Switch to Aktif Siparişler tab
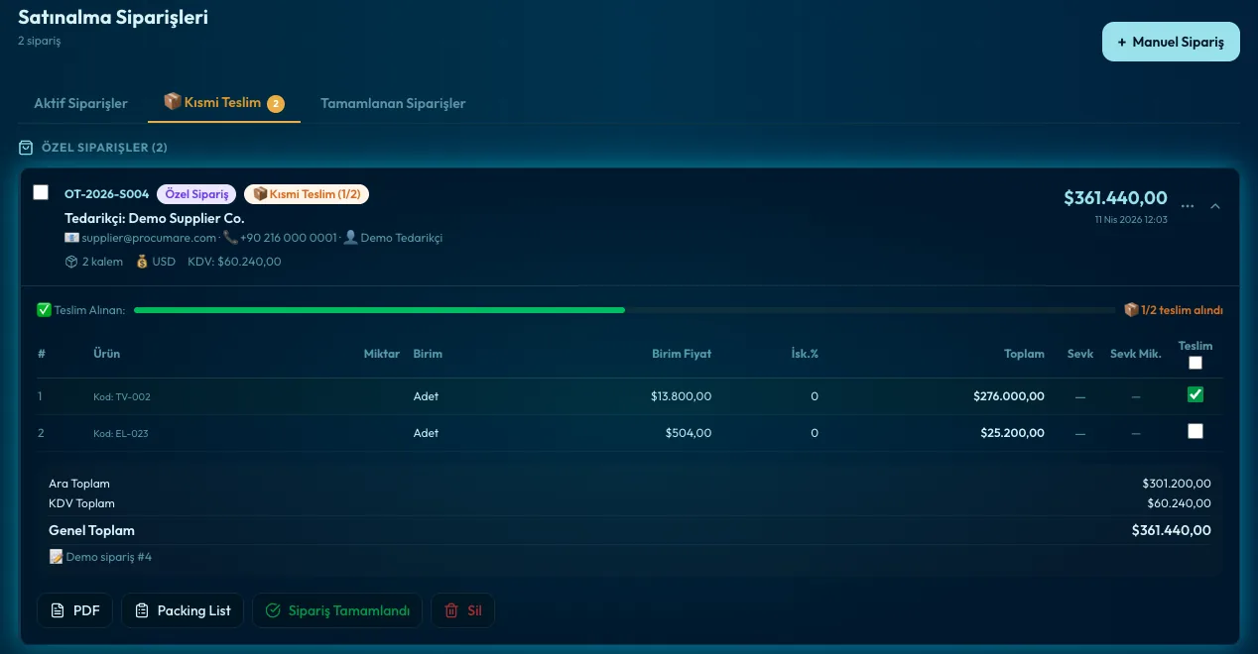The width and height of the screenshot is (1258, 654). (81, 103)
